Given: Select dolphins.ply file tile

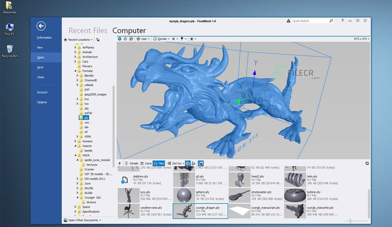Looking at the screenshot, I should (x=145, y=180).
